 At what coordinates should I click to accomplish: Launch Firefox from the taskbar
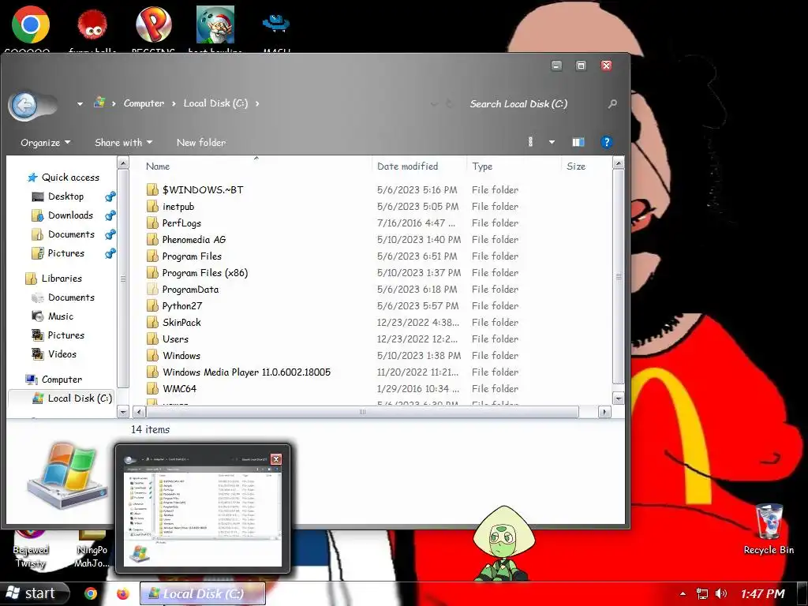coord(122,593)
